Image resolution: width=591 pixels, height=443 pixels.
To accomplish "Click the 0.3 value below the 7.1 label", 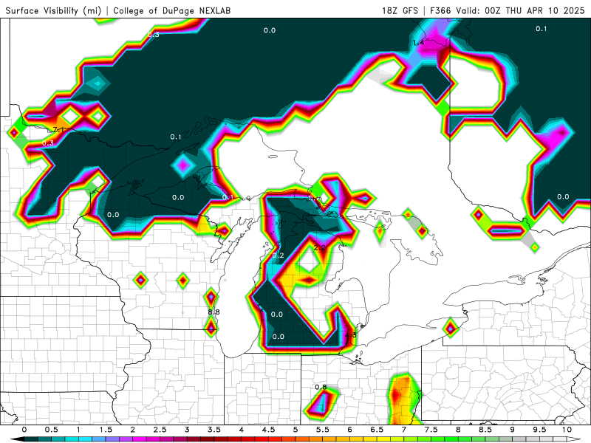I will [x=47, y=142].
